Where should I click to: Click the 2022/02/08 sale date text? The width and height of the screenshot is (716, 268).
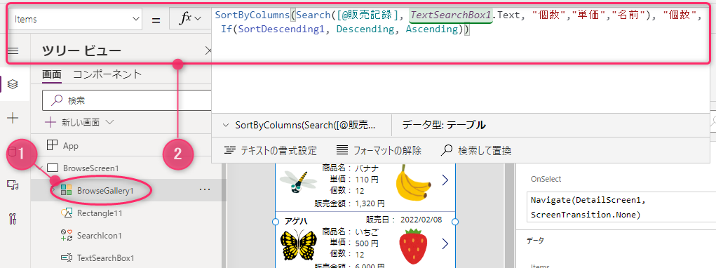pos(421,220)
